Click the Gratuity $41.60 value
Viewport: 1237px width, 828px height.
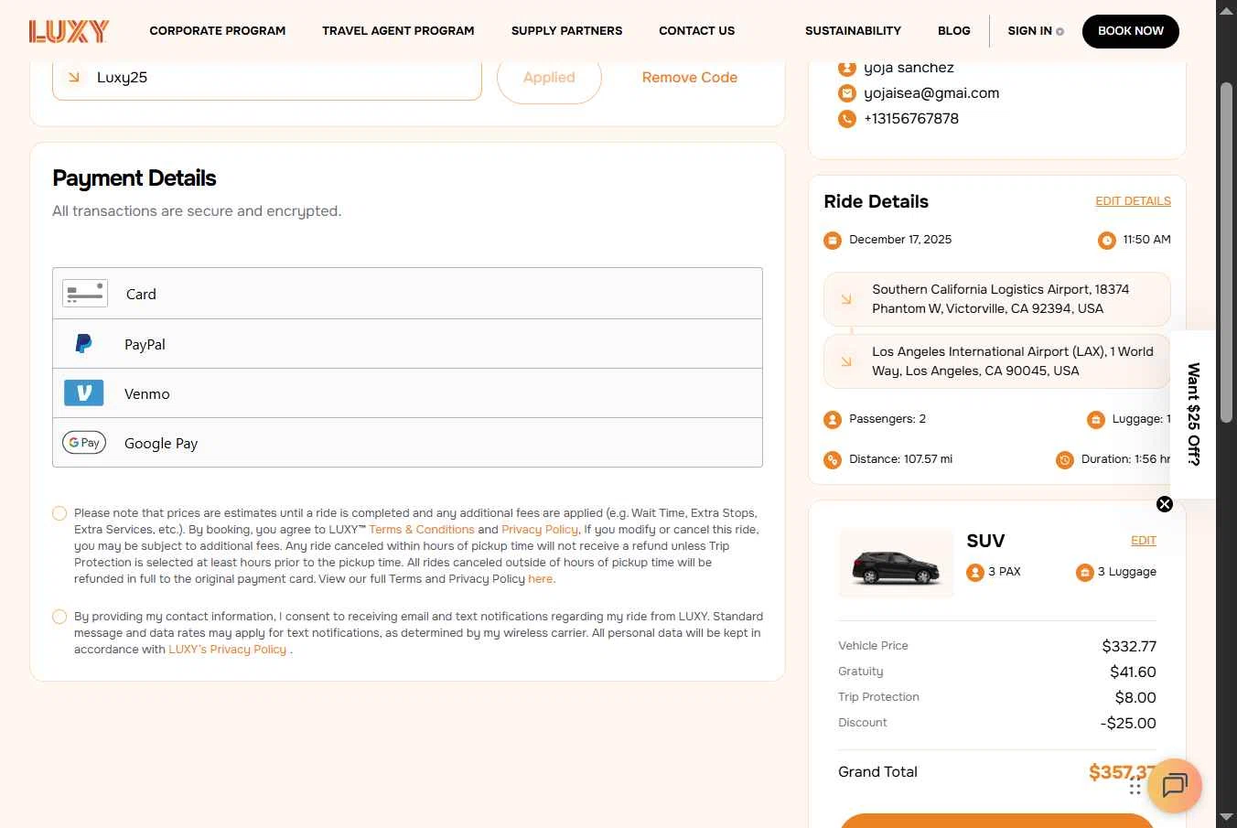(x=1133, y=672)
